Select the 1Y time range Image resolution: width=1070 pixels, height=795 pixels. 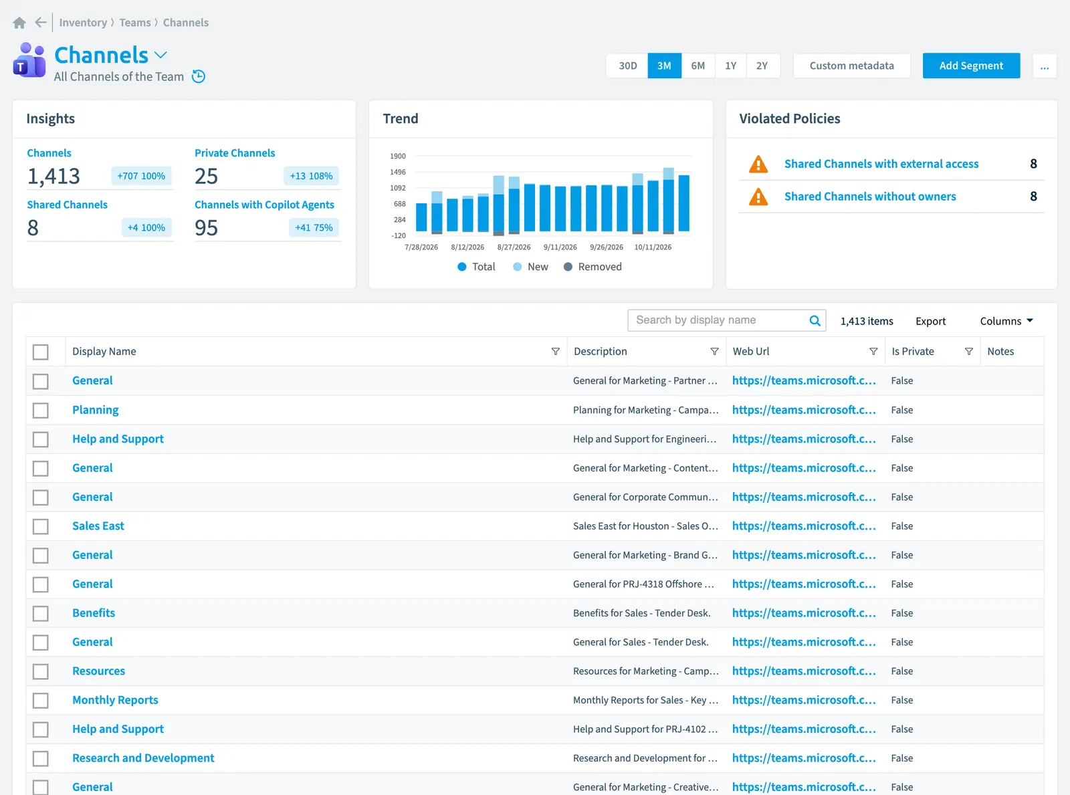point(730,66)
